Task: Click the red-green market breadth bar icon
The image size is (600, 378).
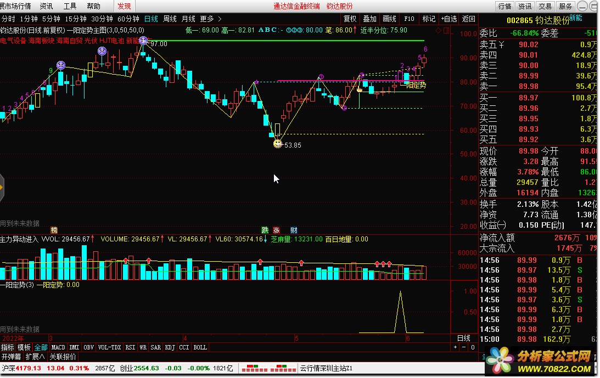Action: (x=268, y=369)
